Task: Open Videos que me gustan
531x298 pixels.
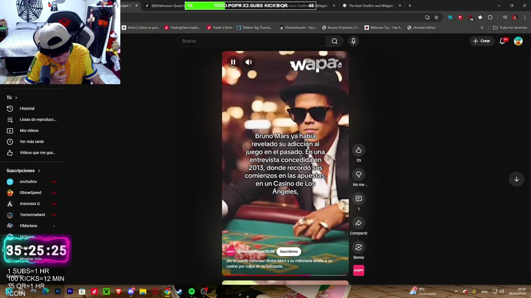Action: point(32,153)
